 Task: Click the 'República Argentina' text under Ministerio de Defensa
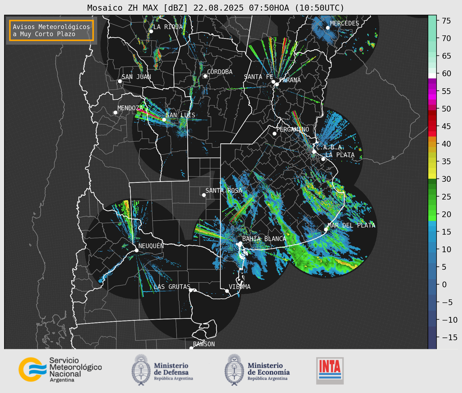(x=173, y=379)
